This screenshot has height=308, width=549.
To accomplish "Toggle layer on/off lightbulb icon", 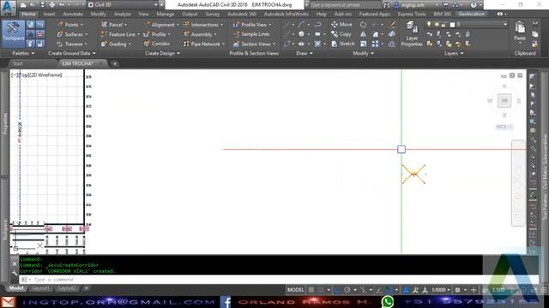I will pos(429,25).
